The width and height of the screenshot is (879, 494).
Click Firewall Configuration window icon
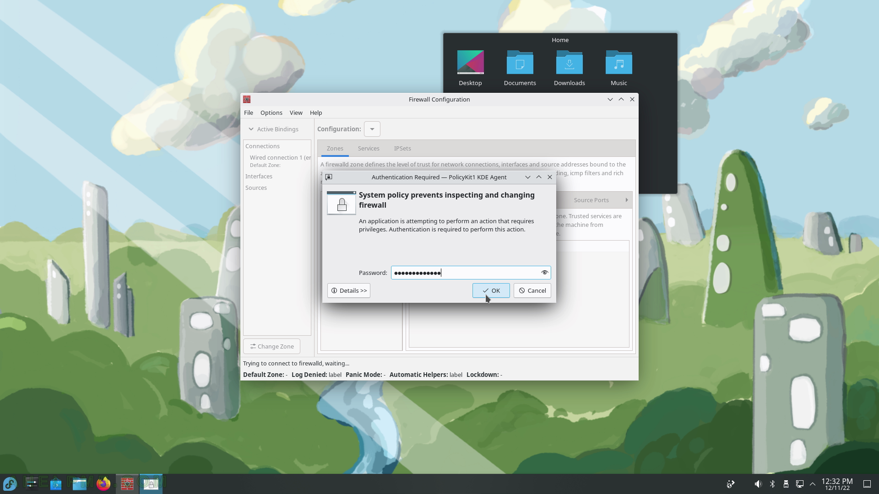coord(247,99)
